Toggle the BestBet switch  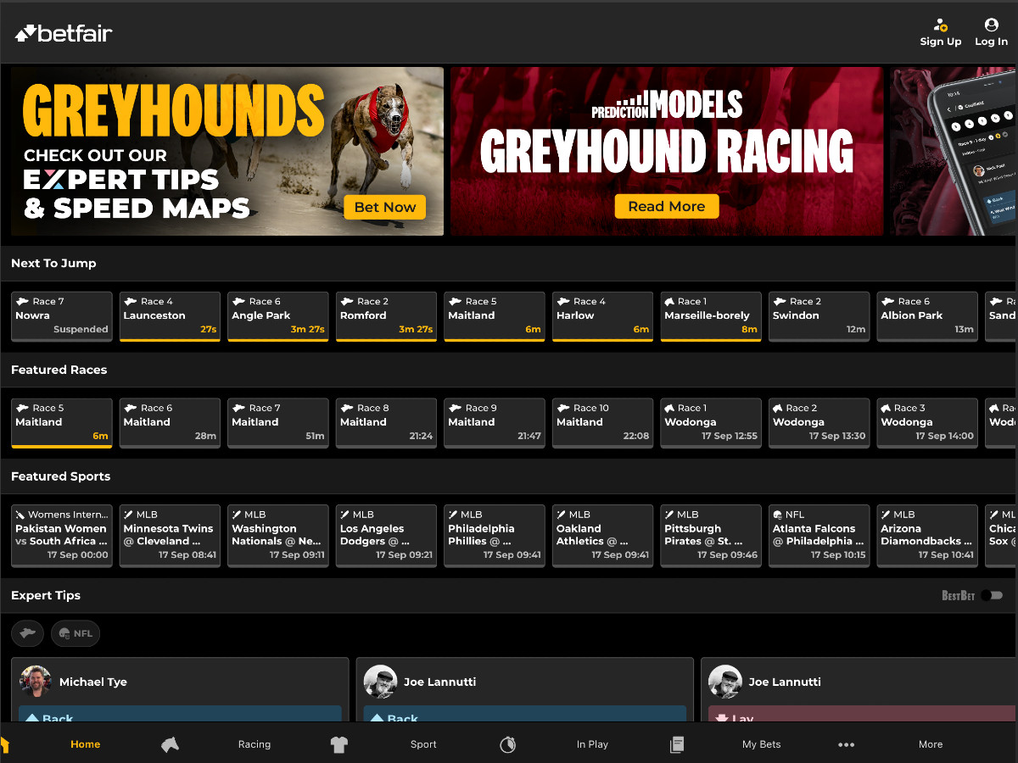tap(992, 595)
